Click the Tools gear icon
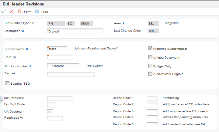 37,12
